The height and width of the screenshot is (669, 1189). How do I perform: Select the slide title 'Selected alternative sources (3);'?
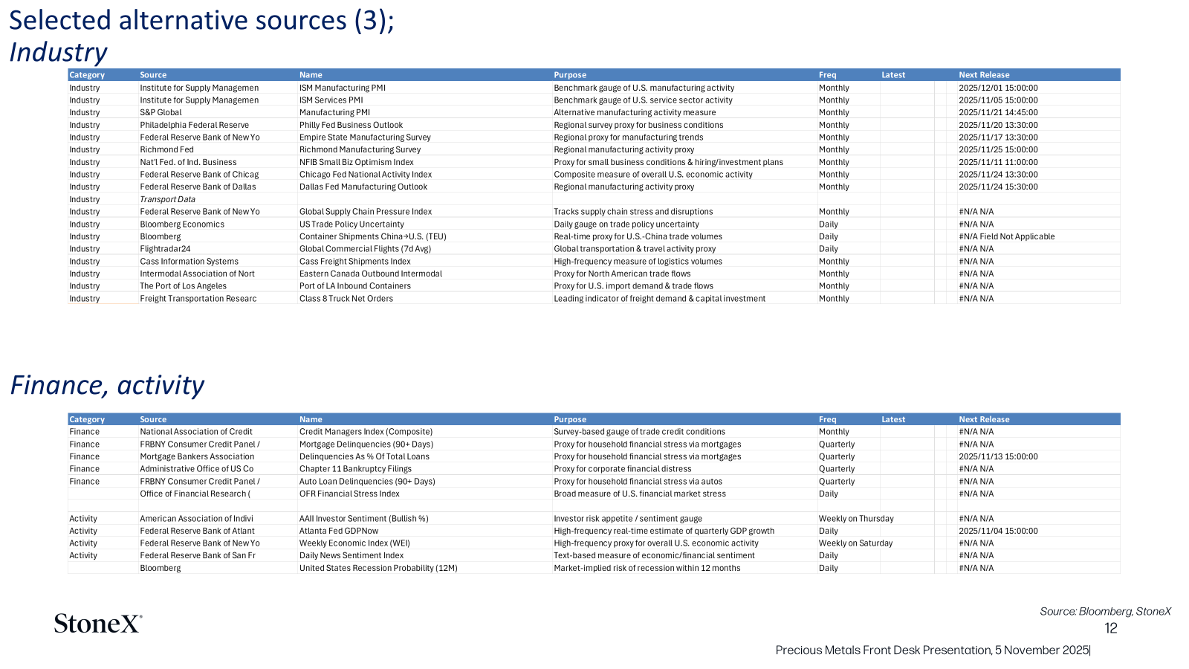point(201,20)
